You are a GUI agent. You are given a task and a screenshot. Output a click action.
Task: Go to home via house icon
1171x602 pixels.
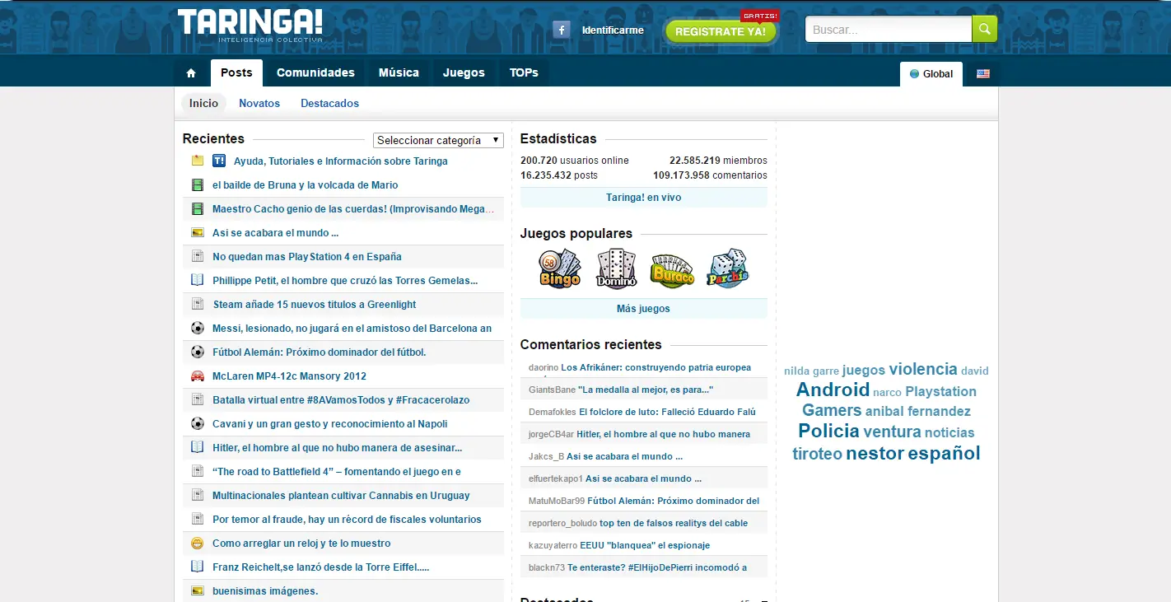(191, 73)
